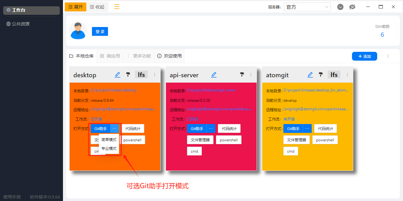
Task: Launch cmd from the atomgit card
Action: coord(291,151)
